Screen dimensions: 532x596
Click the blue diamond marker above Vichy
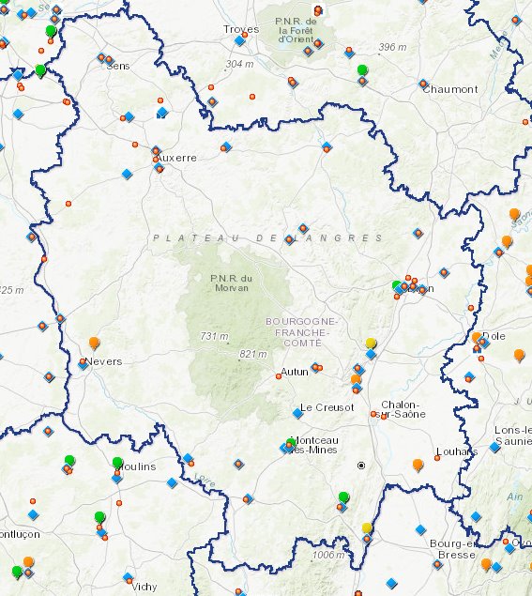pyautogui.click(x=128, y=578)
